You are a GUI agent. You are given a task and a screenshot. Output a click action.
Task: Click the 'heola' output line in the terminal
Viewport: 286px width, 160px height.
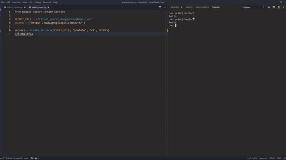pos(172,23)
